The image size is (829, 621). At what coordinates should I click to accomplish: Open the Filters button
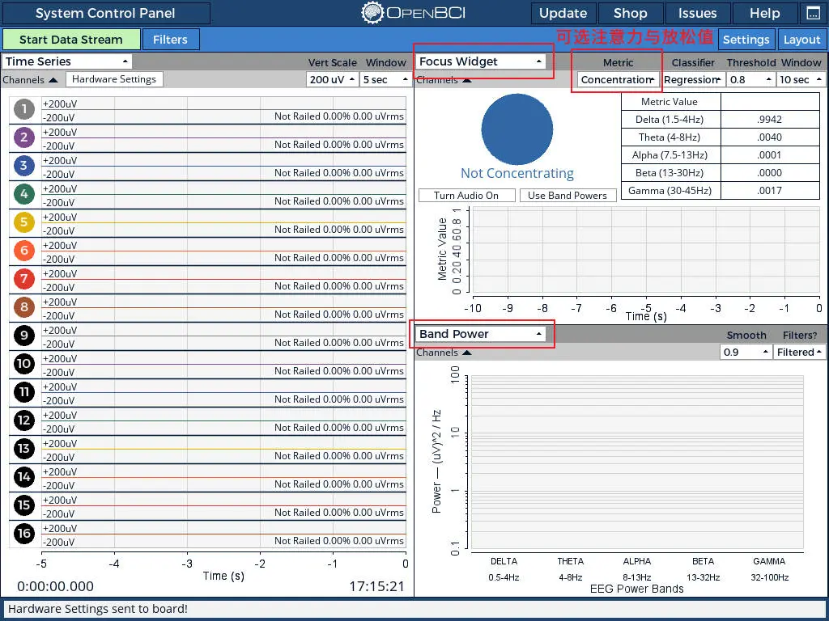170,40
